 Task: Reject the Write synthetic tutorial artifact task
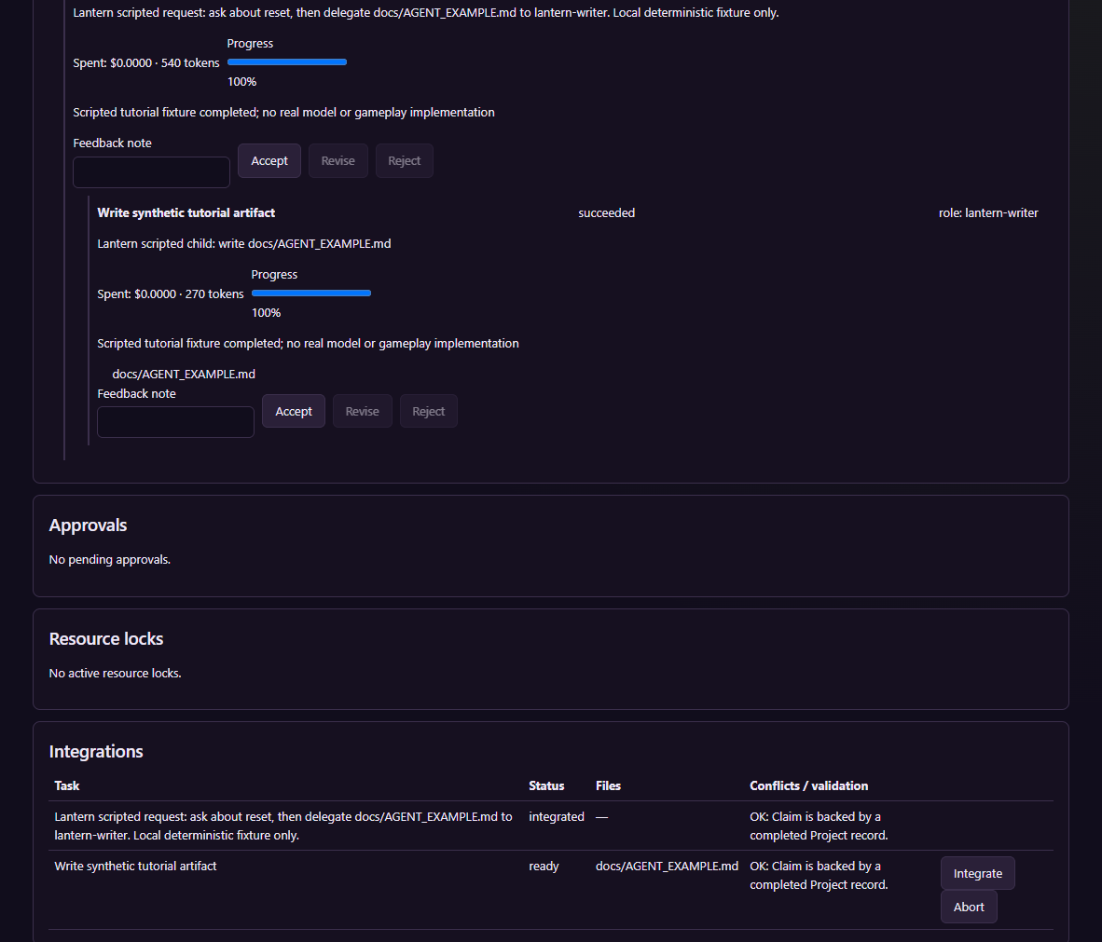point(429,412)
